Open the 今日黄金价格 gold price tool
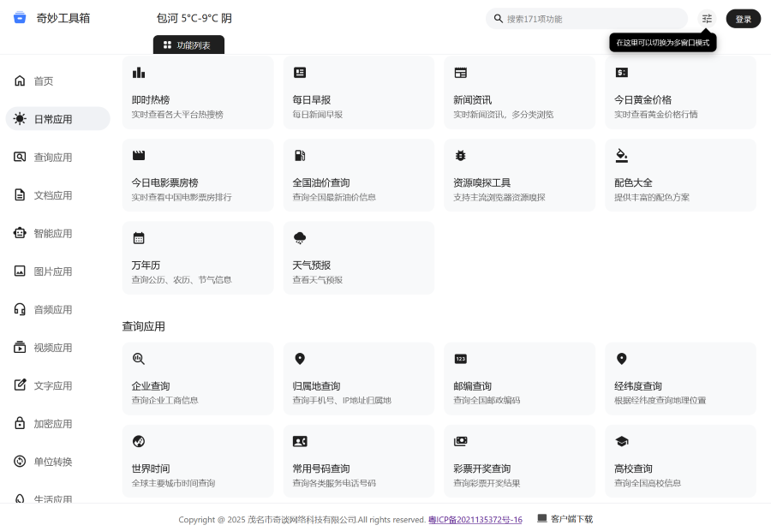 pyautogui.click(x=680, y=92)
